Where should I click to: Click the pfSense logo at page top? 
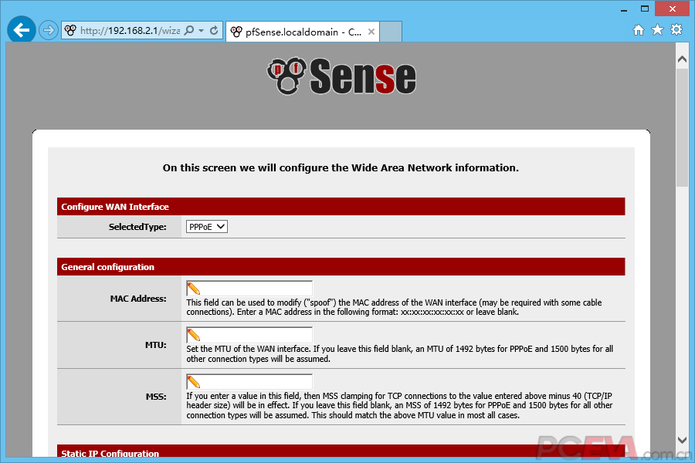tap(341, 76)
